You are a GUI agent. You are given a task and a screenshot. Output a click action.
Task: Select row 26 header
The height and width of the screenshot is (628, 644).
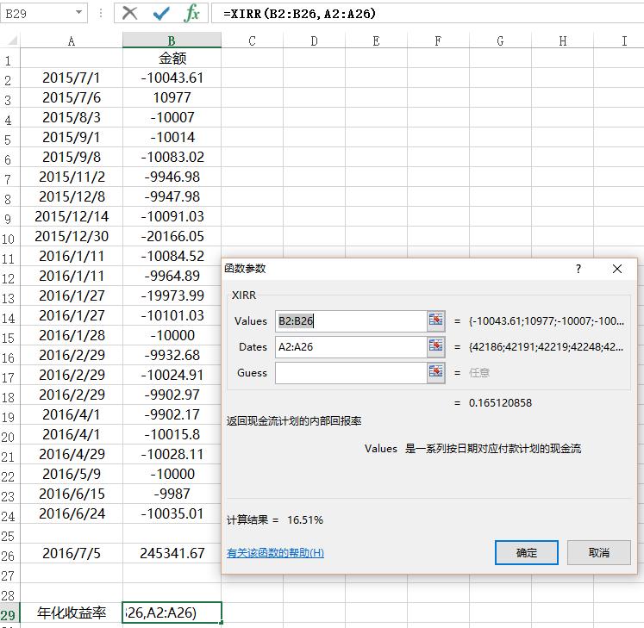[x=9, y=554]
